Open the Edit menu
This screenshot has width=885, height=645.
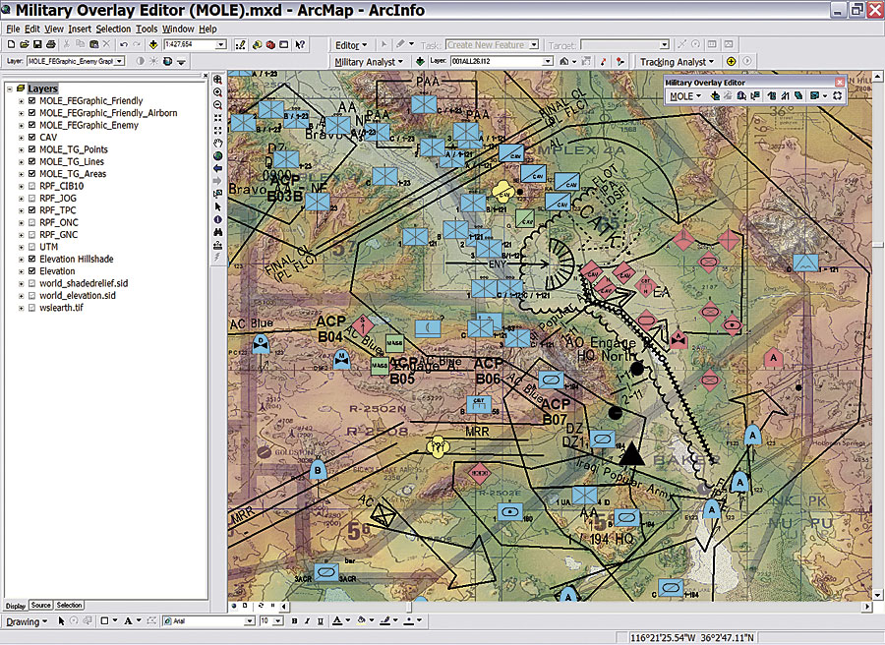tap(32, 29)
